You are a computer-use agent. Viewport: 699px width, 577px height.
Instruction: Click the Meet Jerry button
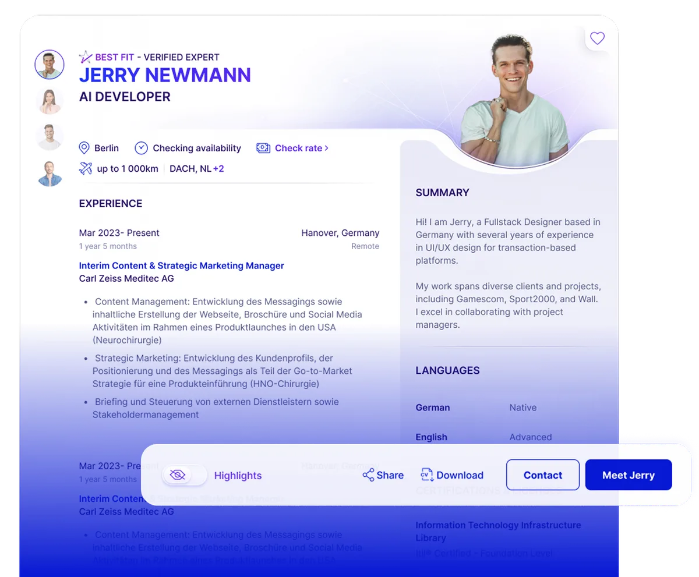(629, 475)
